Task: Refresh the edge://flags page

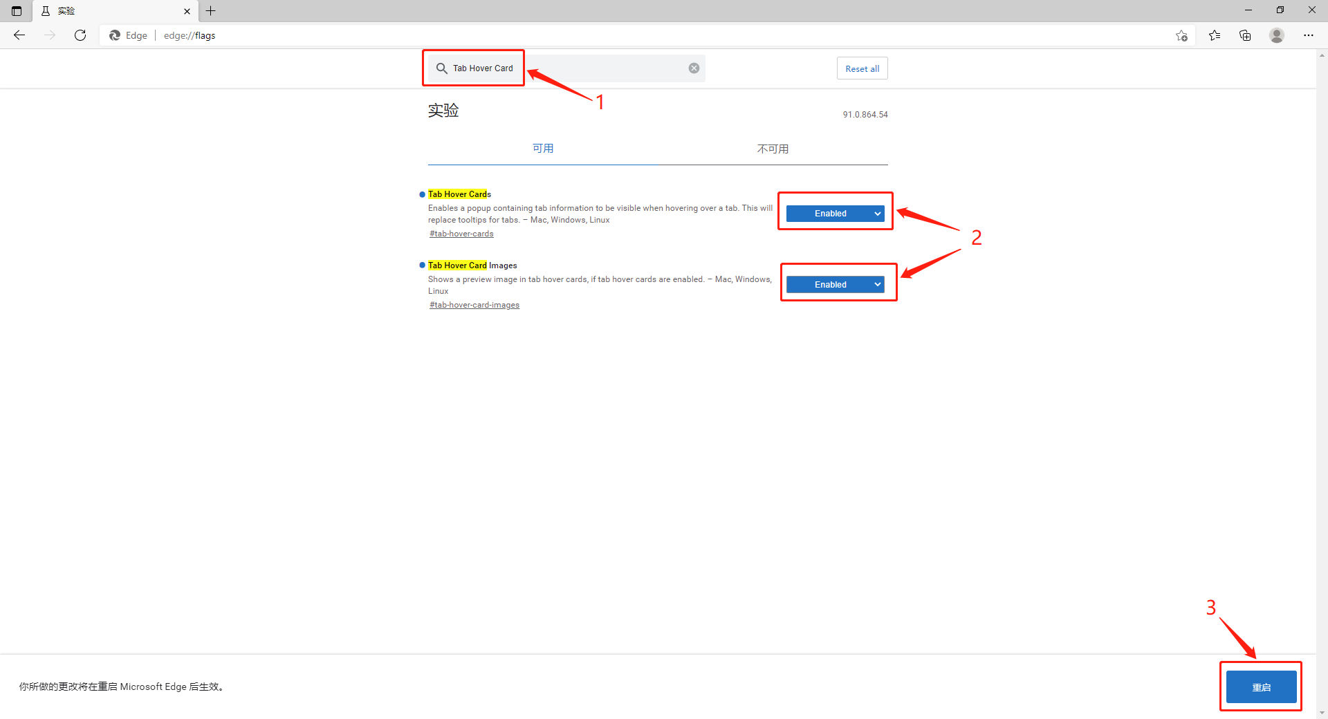Action: pos(80,35)
